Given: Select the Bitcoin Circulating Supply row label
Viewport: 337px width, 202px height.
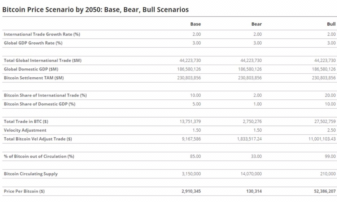Looking at the screenshot, I should [x=31, y=174].
